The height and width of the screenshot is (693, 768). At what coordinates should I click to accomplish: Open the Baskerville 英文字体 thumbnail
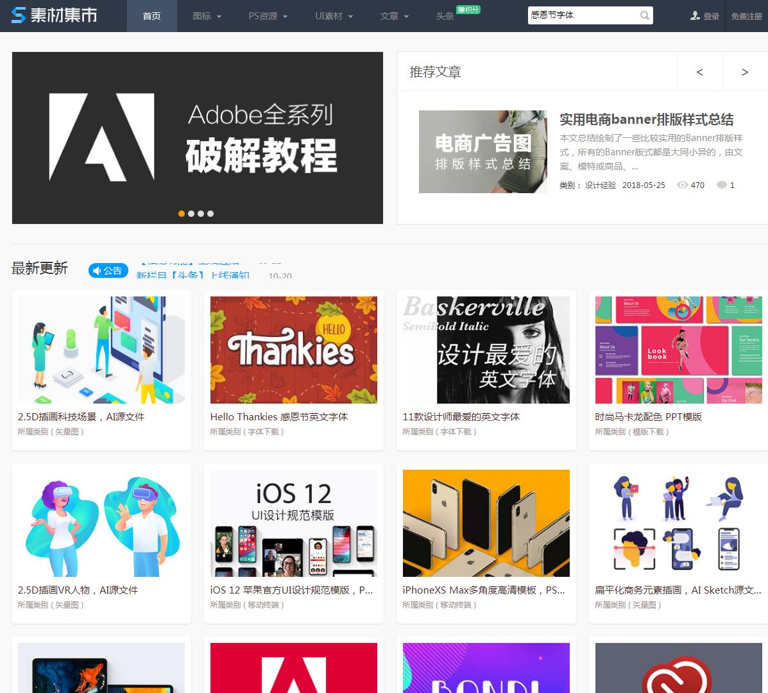click(x=486, y=350)
